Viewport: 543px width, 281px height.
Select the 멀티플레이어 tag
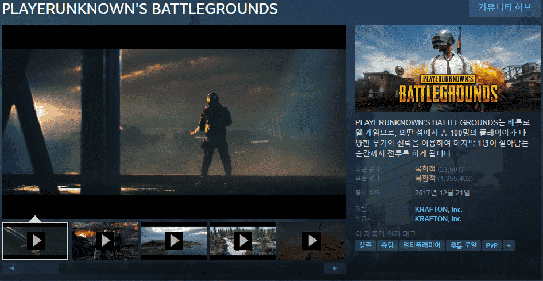coord(421,245)
